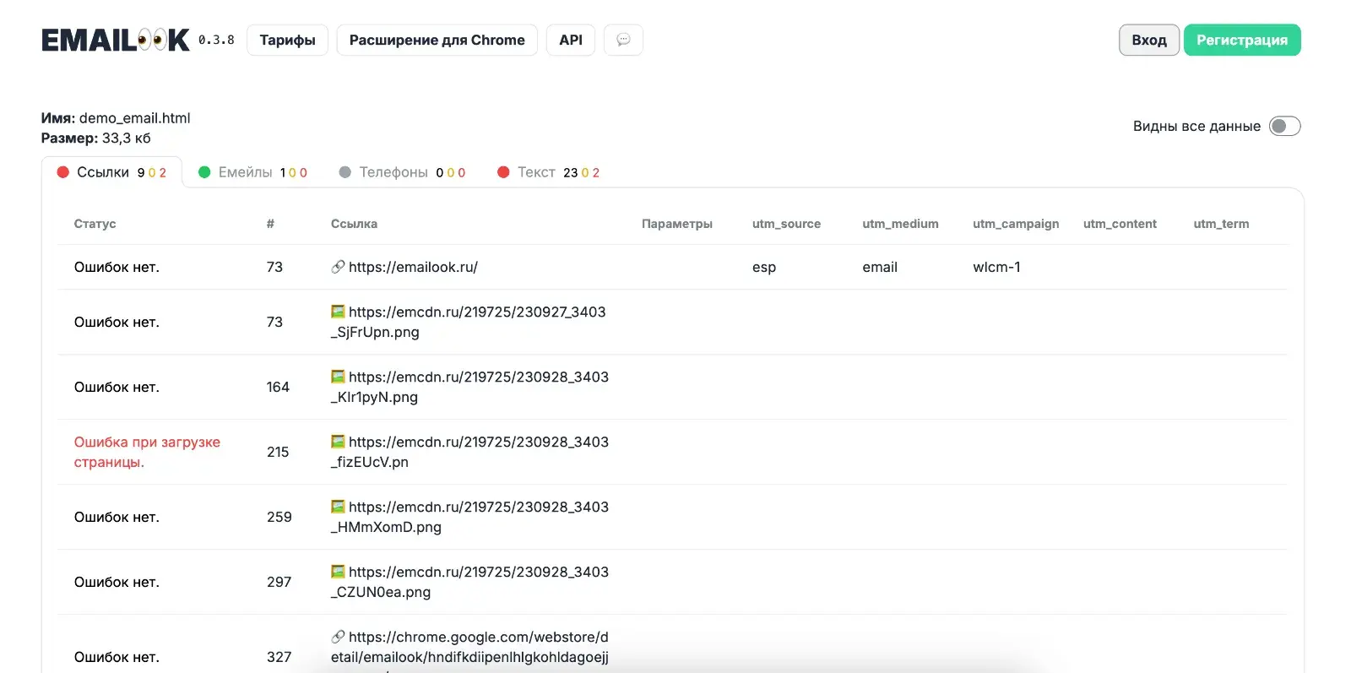Viewport: 1351px width, 673px height.
Task: Click the image icon for _fizEUcV.pn row
Action: click(x=338, y=442)
